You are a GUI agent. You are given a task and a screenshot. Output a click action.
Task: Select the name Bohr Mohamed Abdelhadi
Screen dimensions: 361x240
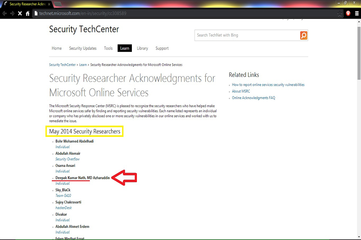click(74, 141)
